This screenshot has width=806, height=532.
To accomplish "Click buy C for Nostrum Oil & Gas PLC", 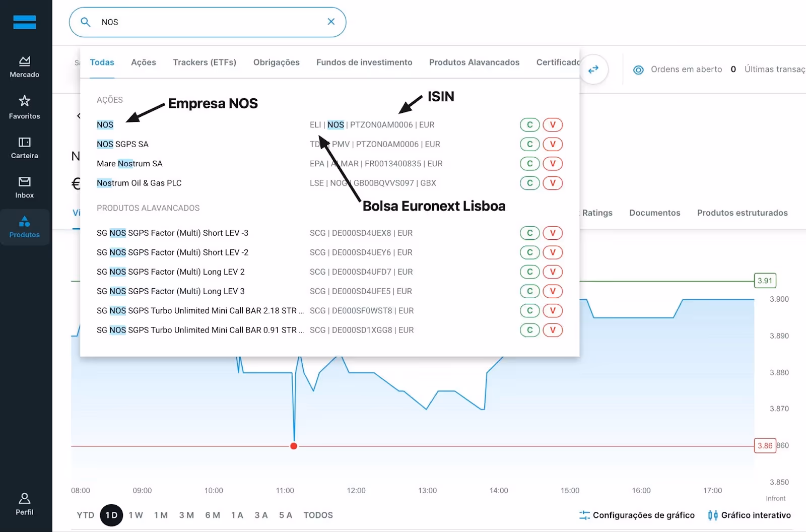I will point(529,183).
